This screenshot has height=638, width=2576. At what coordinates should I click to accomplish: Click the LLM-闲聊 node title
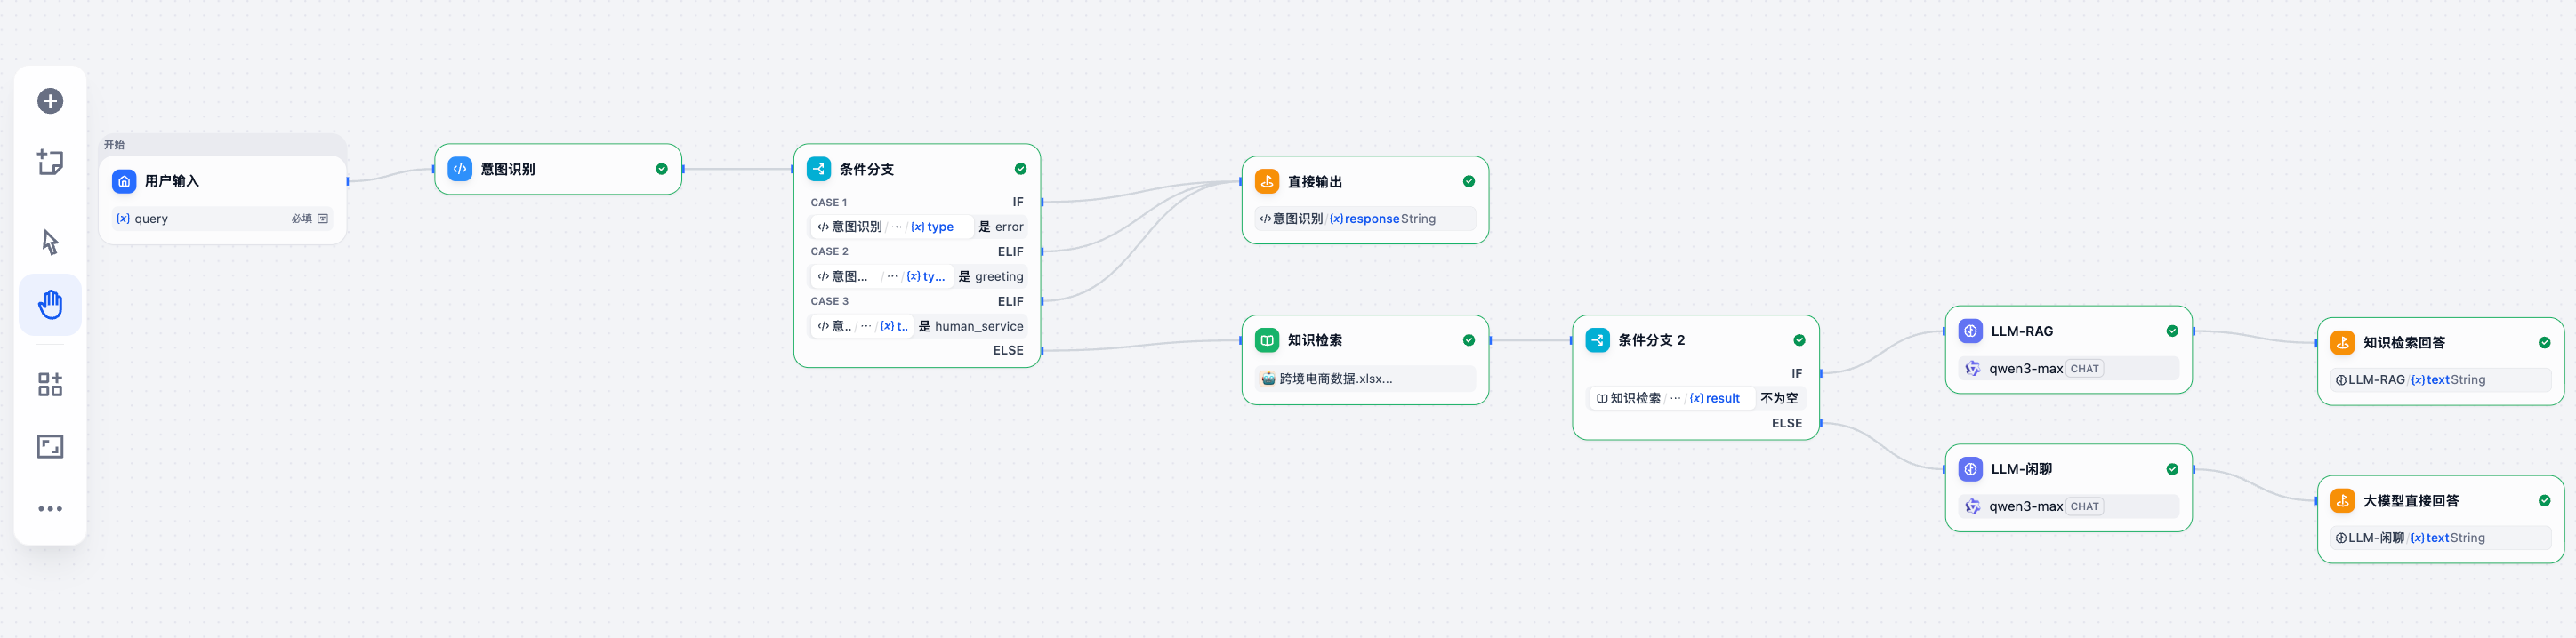pos(2021,469)
